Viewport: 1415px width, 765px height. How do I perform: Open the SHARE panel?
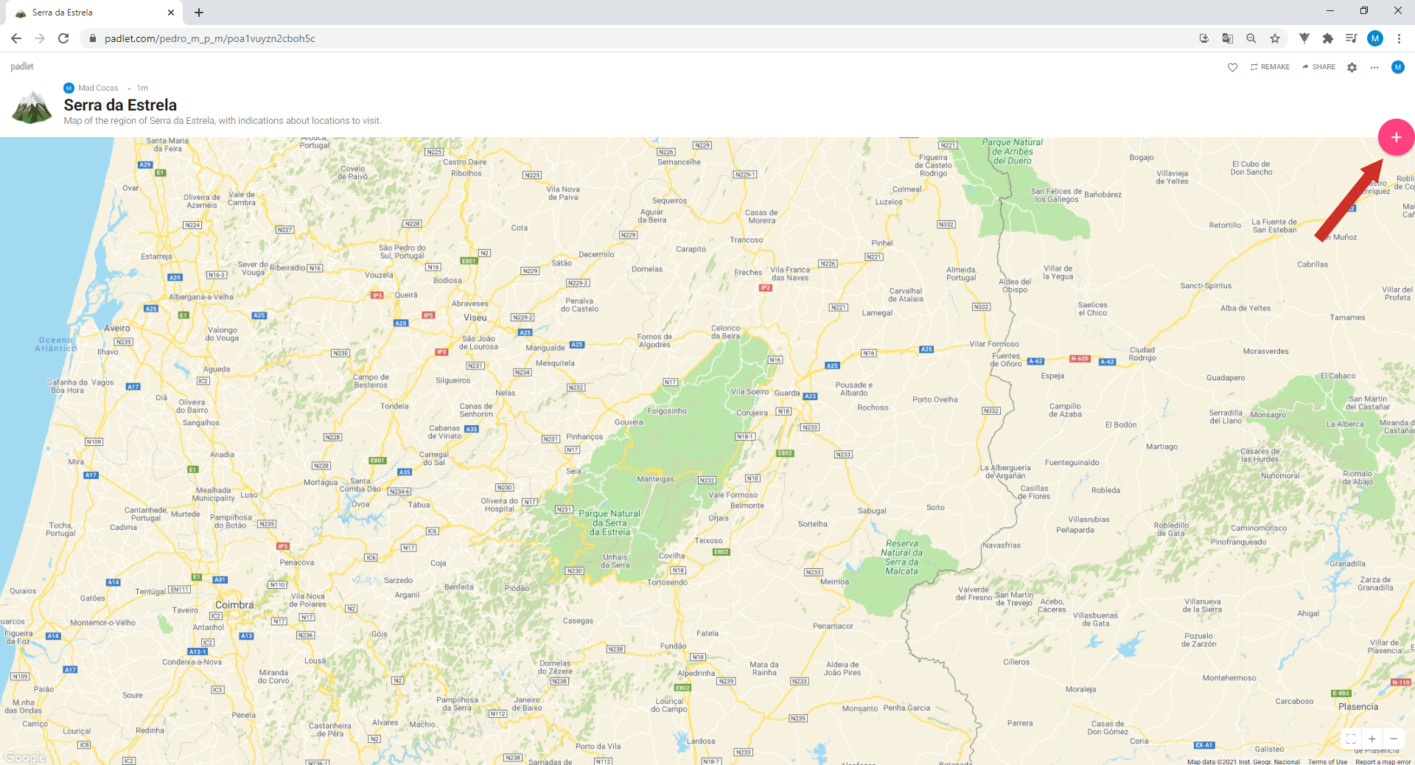[1318, 67]
